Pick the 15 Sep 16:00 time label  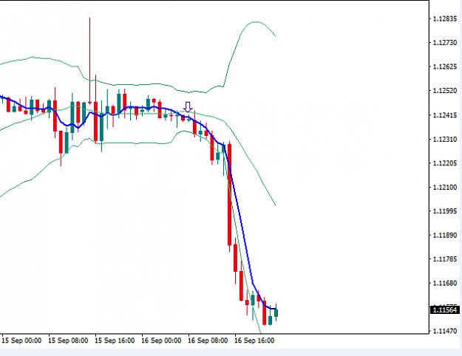pyautogui.click(x=115, y=340)
